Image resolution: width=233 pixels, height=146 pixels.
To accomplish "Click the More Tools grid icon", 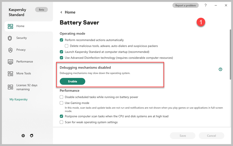I will [x=10, y=74].
